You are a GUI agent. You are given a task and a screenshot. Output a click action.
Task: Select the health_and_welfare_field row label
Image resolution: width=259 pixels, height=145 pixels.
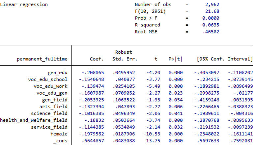(34, 120)
